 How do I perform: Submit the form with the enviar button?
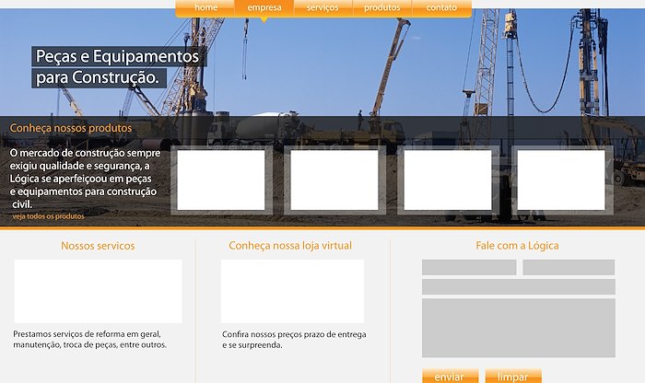pos(450,376)
